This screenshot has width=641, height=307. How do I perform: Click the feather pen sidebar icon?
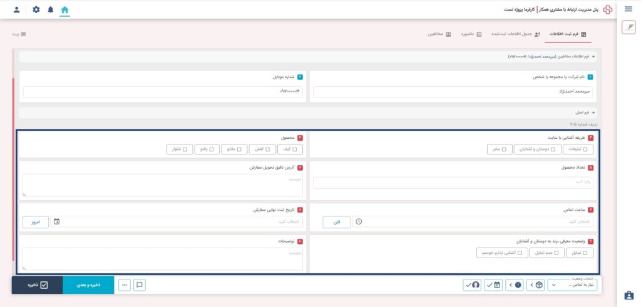pyautogui.click(x=628, y=28)
